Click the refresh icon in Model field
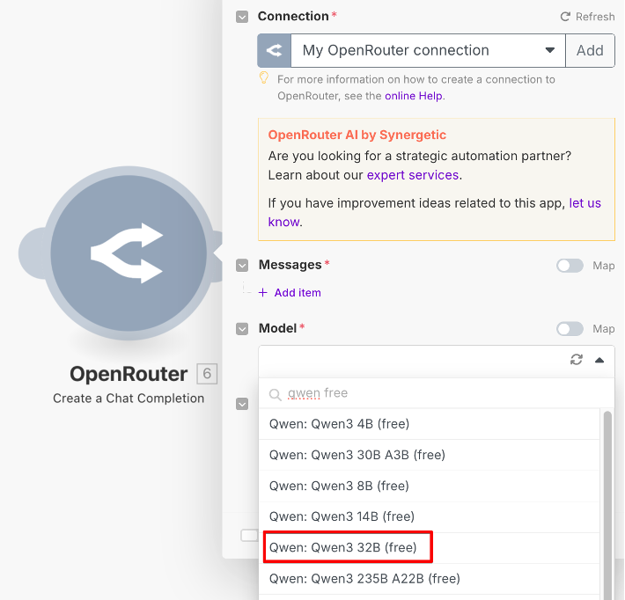This screenshot has height=600, width=625. tap(577, 360)
